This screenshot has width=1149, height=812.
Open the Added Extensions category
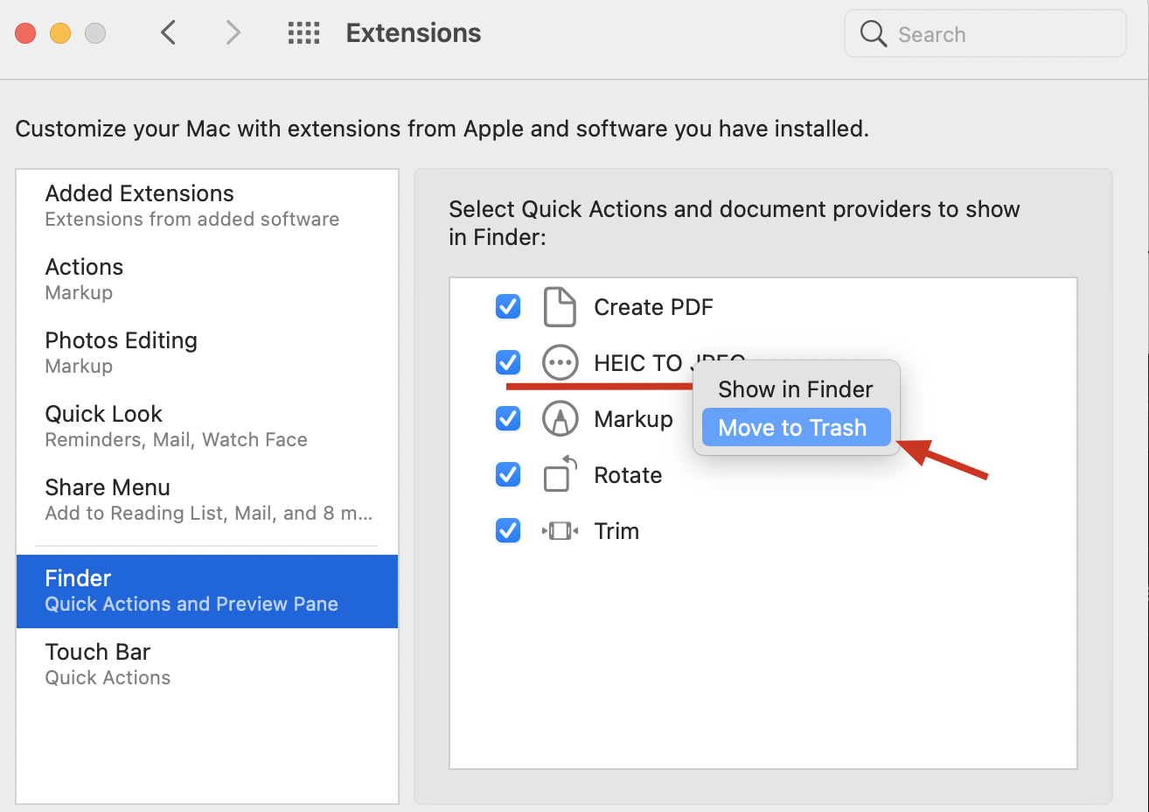point(207,206)
